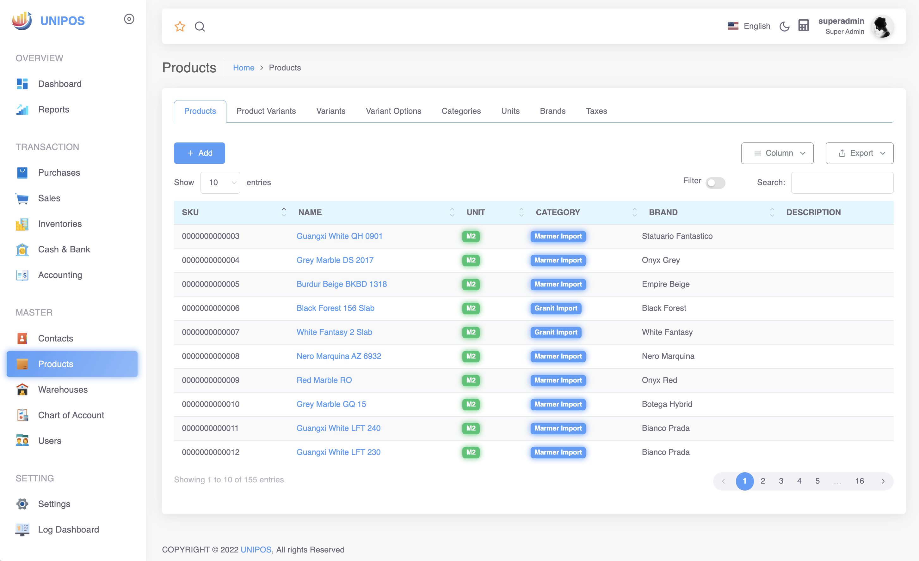This screenshot has width=919, height=561.
Task: Switch to the Taxes tab
Action: point(596,111)
